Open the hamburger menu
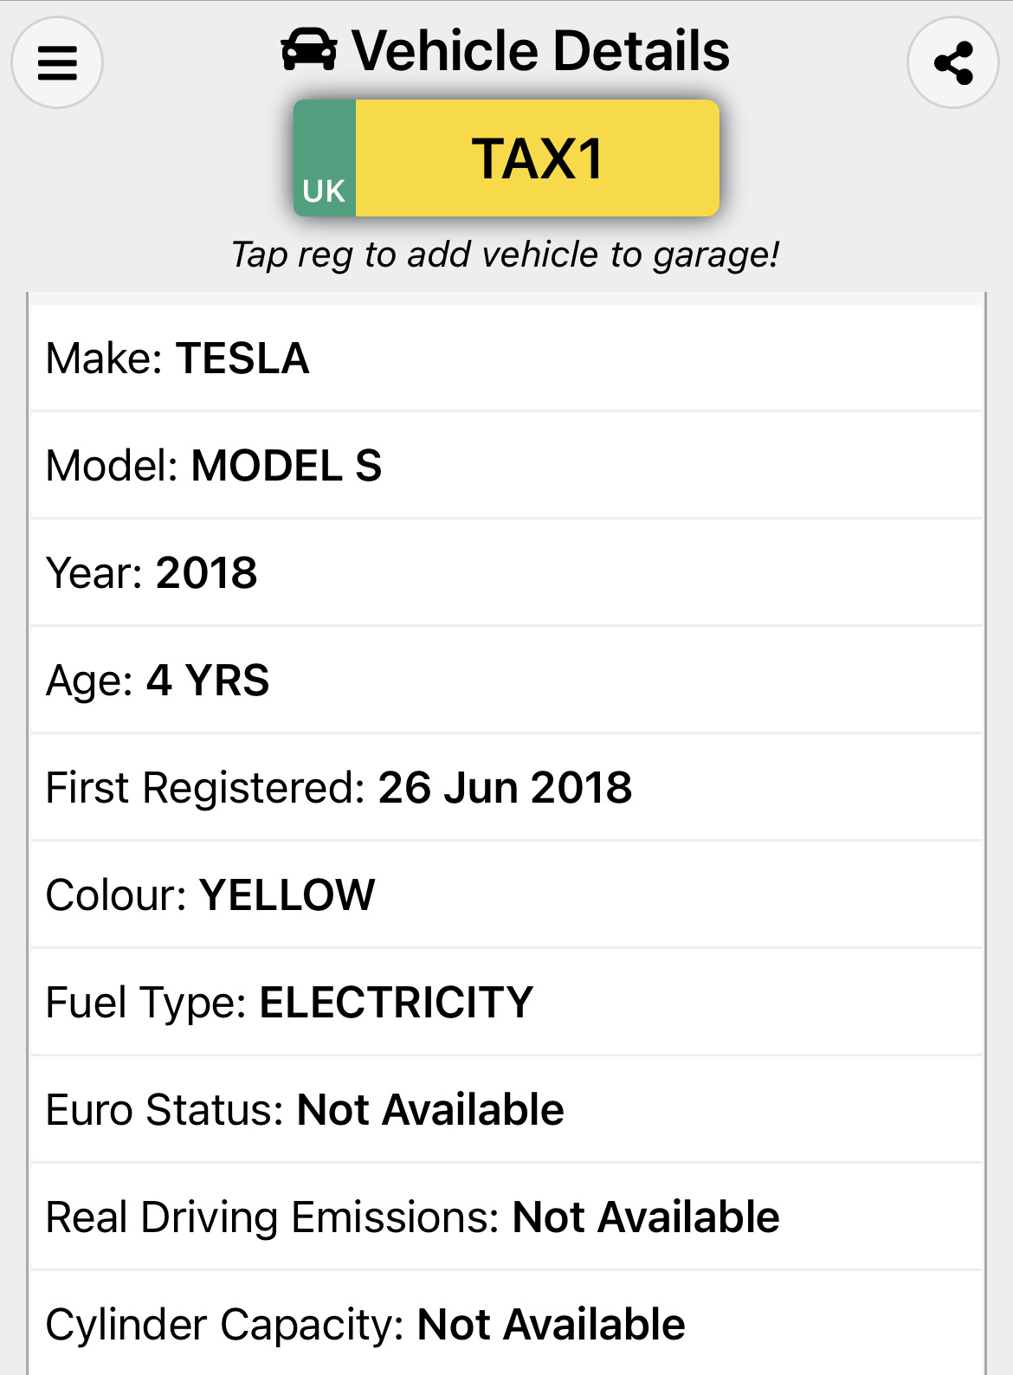The width and height of the screenshot is (1013, 1375). [x=57, y=62]
